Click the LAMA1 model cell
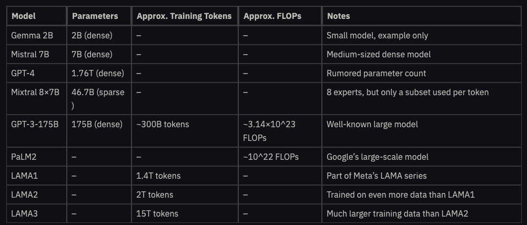 (24, 176)
